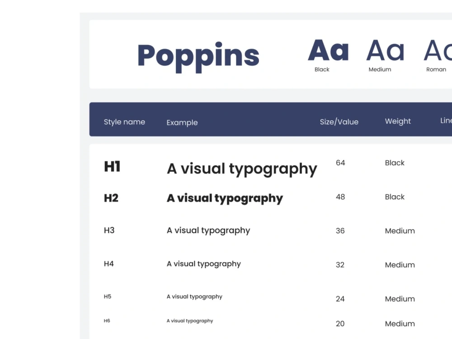Click the Poppins font title
Screen dimensions: 452x339
(x=198, y=54)
